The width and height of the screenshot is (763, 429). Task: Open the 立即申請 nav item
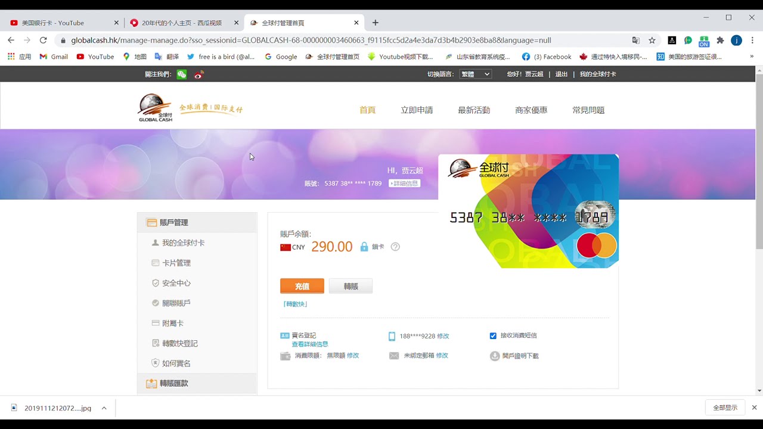(417, 110)
